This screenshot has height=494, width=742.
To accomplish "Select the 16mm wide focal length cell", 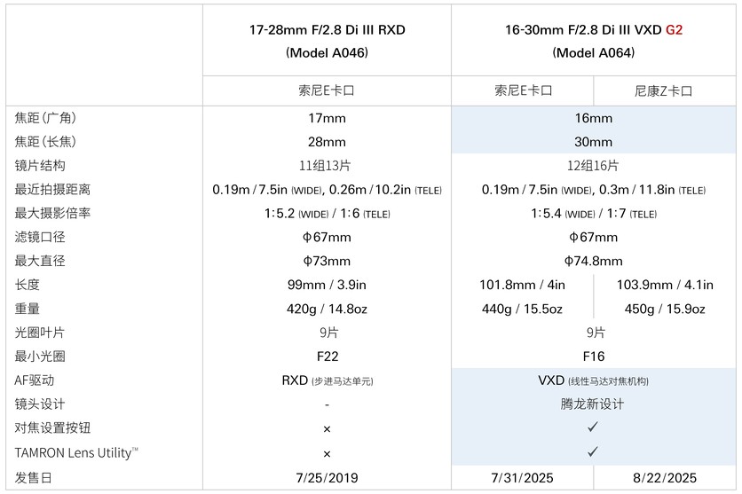I will coord(593,118).
